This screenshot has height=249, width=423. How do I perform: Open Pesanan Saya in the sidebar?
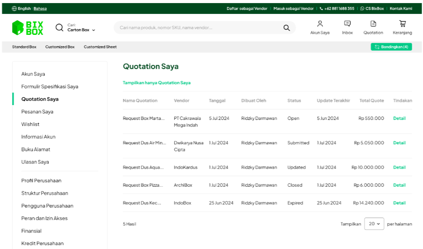click(x=37, y=112)
